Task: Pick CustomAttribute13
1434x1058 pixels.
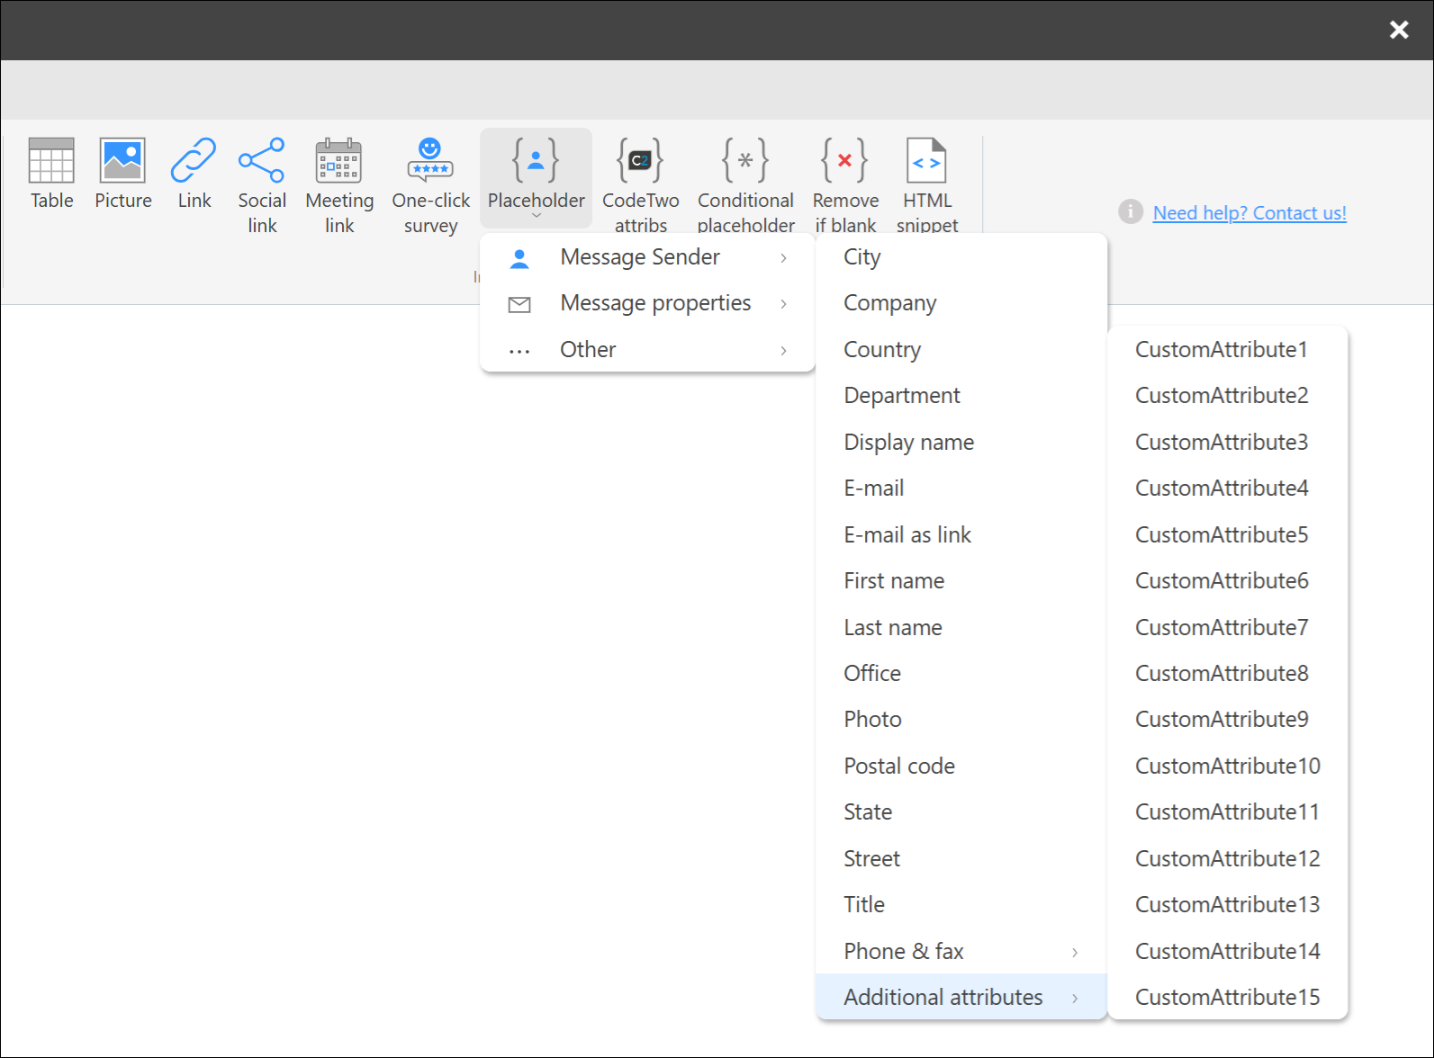Action: (1227, 905)
